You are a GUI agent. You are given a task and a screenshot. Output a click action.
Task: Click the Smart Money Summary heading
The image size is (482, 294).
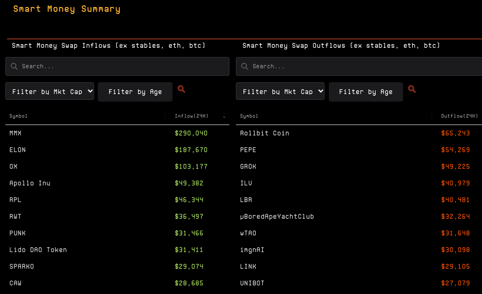pos(67,9)
